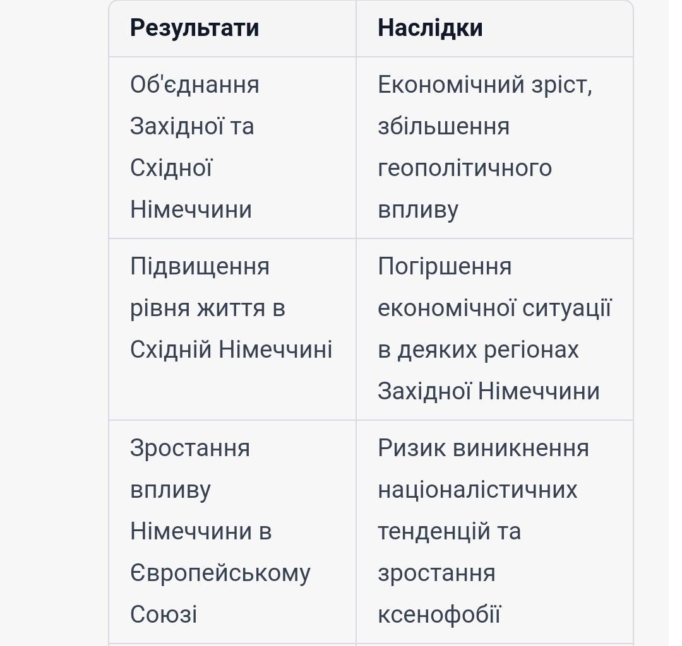682x646 pixels.
Task: Click the word "націоналістичних"
Action: tap(477, 490)
